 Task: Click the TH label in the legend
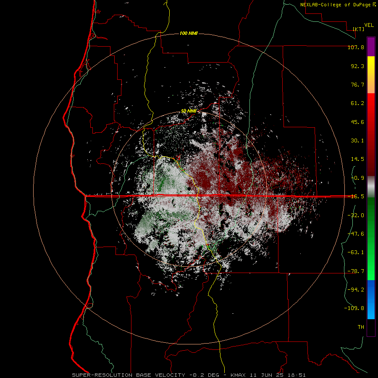[361, 327]
